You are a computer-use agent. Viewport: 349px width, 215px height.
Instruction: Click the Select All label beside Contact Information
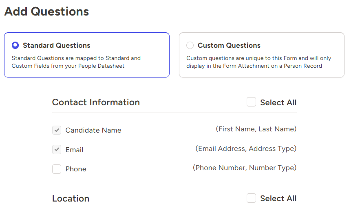pos(278,102)
